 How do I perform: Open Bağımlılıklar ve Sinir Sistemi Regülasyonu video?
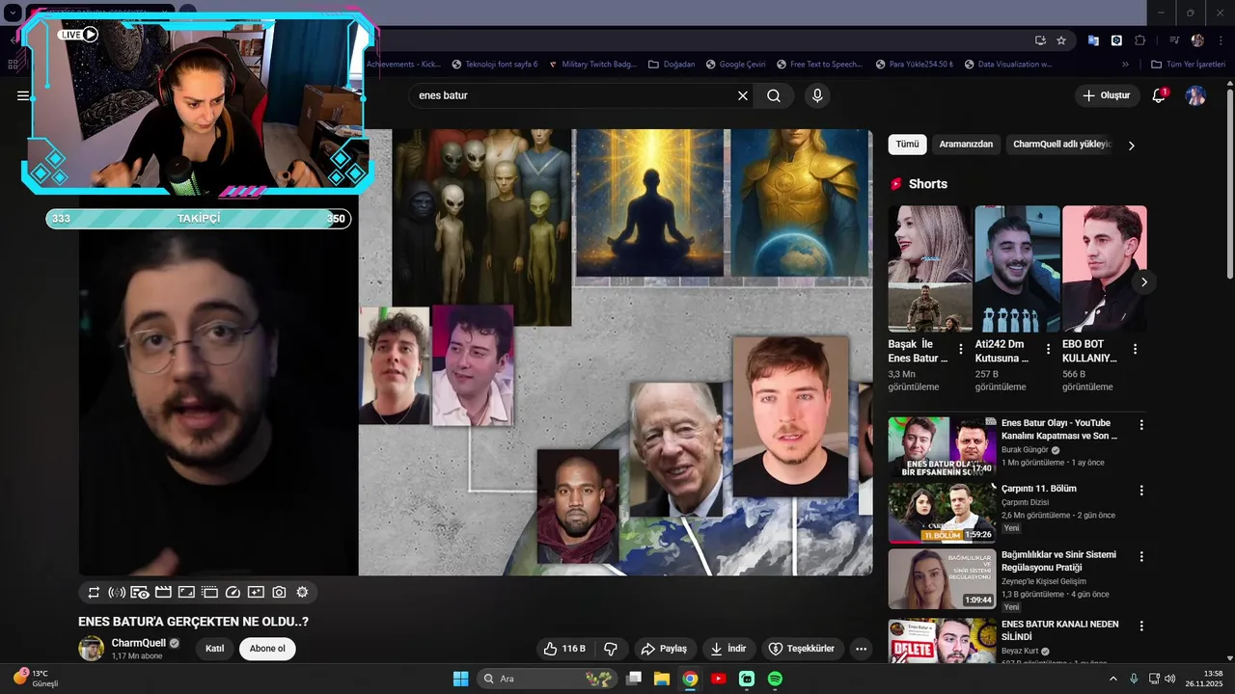[x=1058, y=561]
